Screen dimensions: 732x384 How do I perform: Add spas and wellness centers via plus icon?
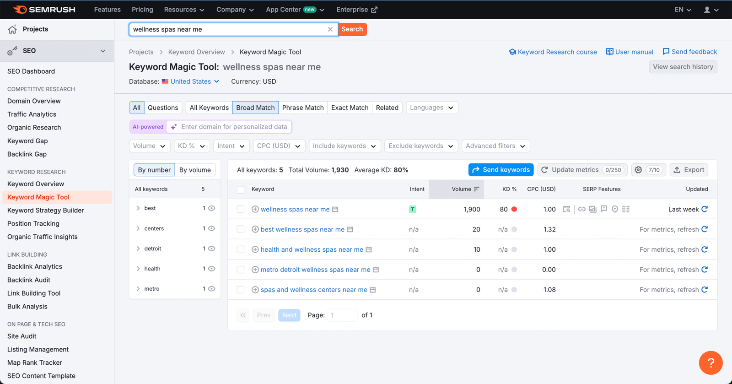pos(255,290)
